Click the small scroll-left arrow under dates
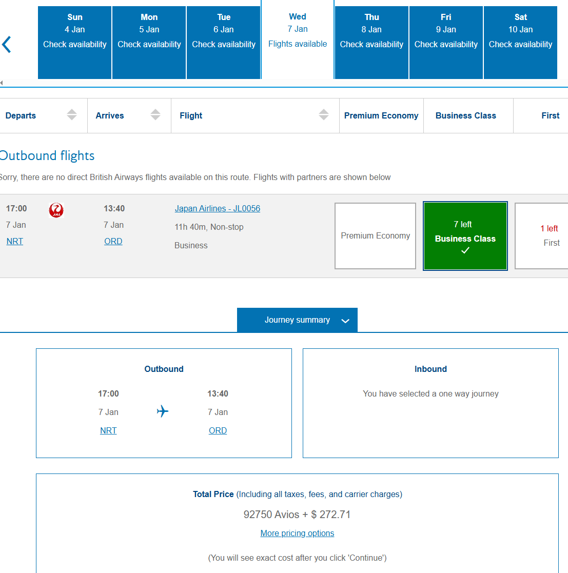Image resolution: width=568 pixels, height=573 pixels. [2, 83]
